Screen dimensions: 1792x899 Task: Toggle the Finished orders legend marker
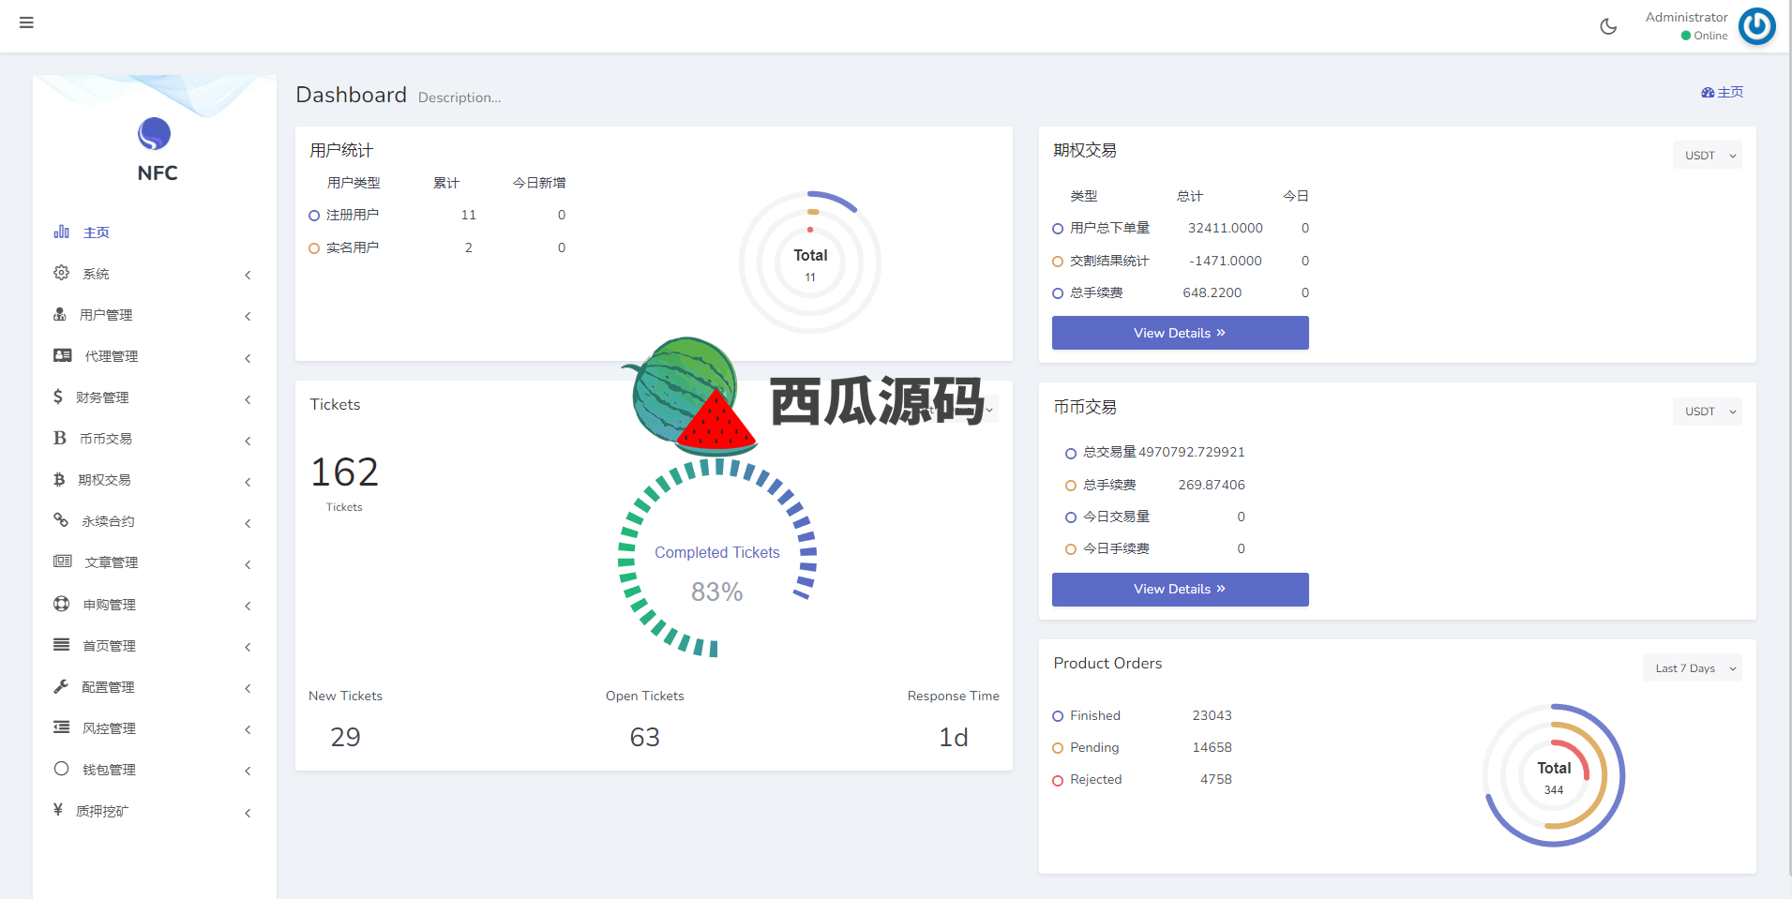point(1058,716)
